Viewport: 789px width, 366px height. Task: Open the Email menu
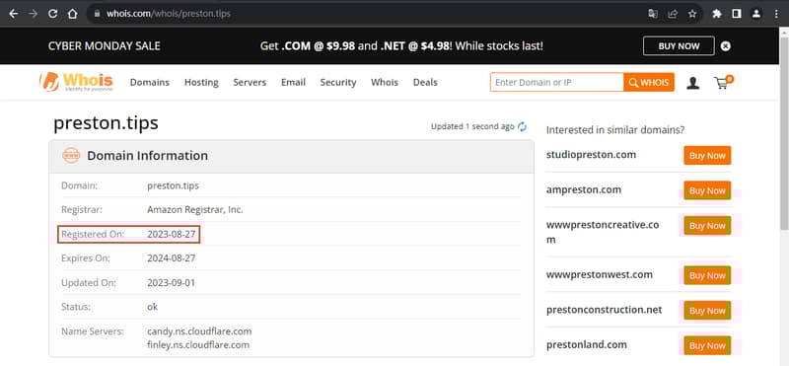(x=293, y=82)
